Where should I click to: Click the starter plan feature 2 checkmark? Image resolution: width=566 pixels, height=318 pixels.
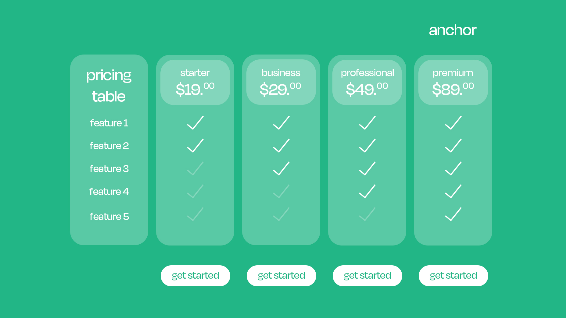tap(195, 146)
